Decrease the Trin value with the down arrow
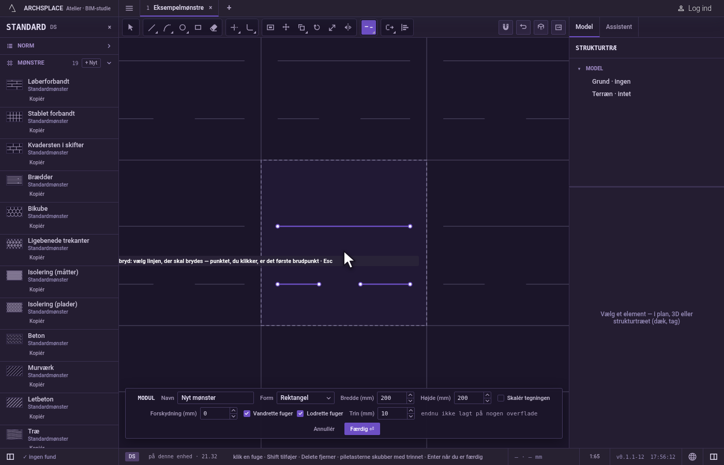The width and height of the screenshot is (724, 465). (x=411, y=416)
